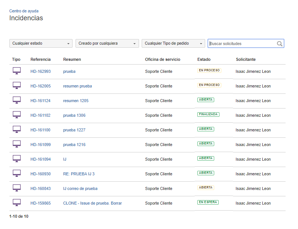Click monitor icon for HD-161099
This screenshot has height=229, width=298.
click(x=17, y=144)
